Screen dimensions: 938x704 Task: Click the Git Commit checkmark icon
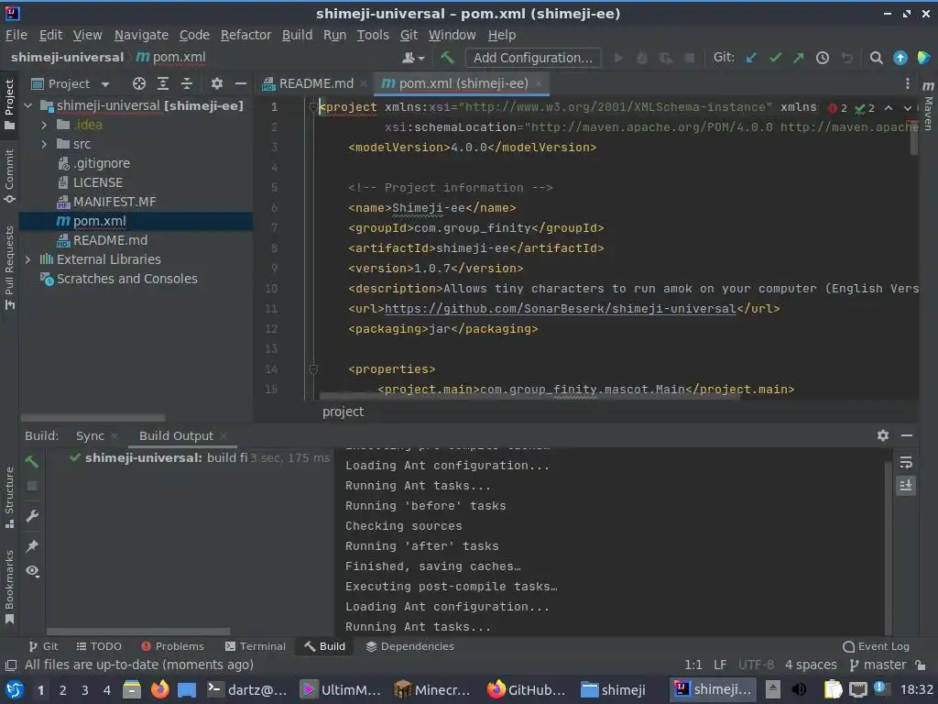pos(775,58)
